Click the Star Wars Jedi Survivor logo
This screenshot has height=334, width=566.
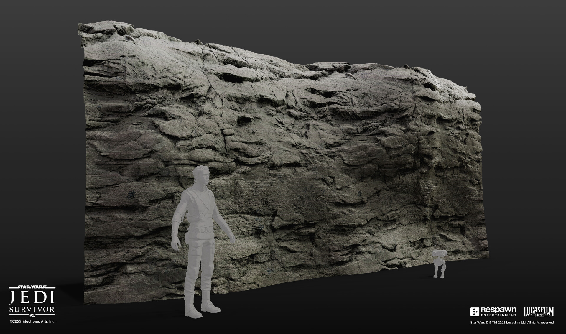point(32,301)
